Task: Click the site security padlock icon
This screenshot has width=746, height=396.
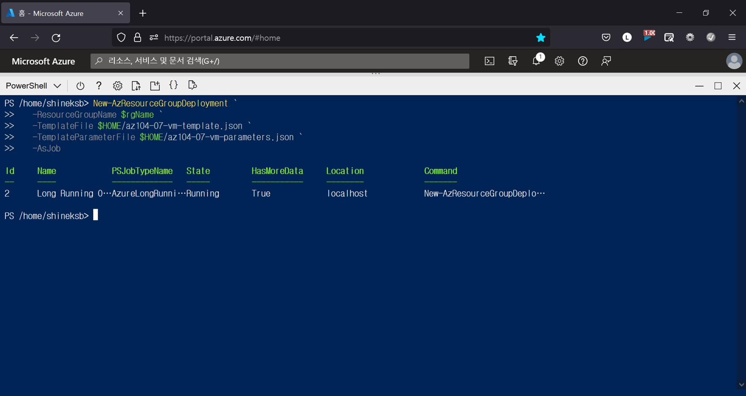Action: click(138, 38)
